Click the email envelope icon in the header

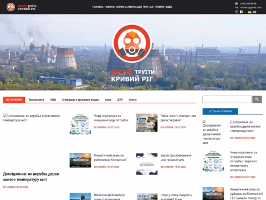[237, 8]
